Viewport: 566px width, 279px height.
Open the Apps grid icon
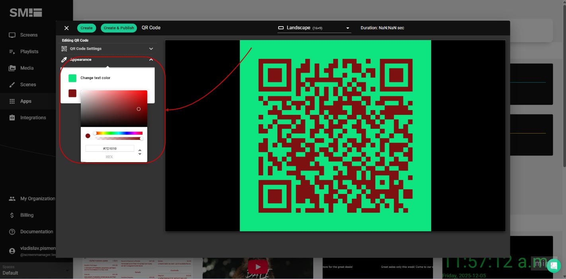click(12, 101)
